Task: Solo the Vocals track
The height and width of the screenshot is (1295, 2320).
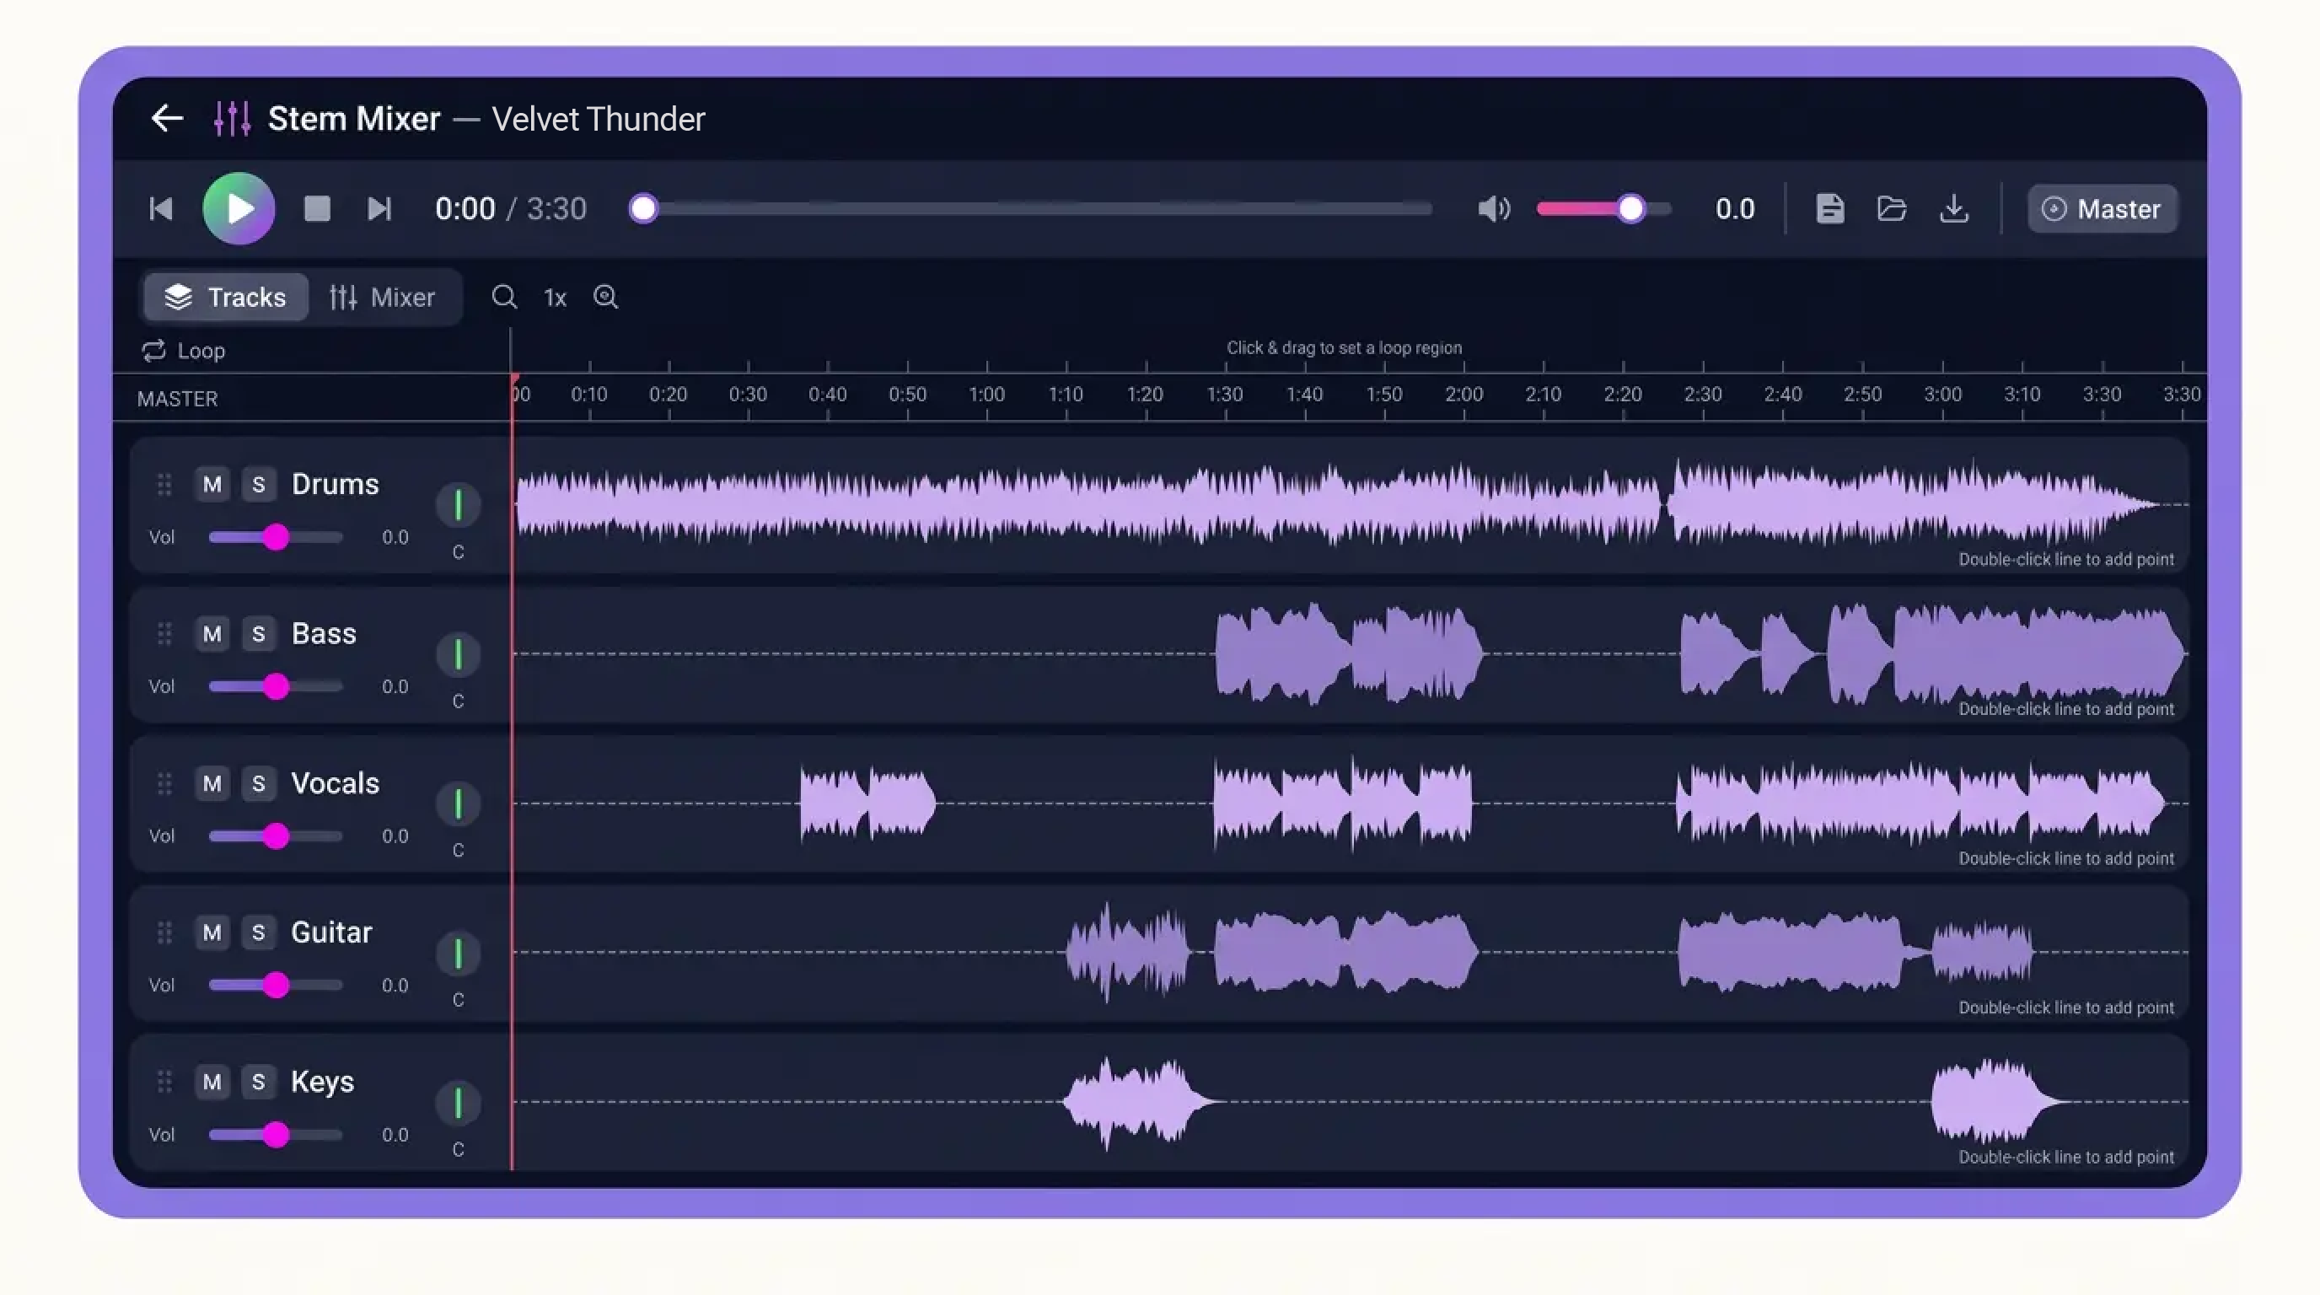Action: (x=259, y=783)
